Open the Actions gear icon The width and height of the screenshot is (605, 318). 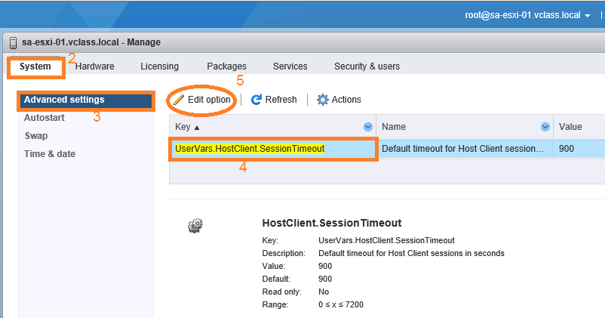pos(323,100)
